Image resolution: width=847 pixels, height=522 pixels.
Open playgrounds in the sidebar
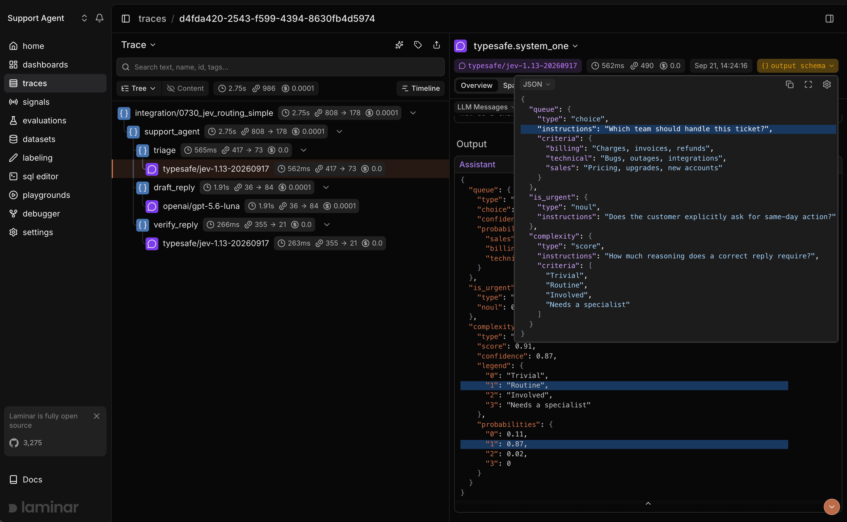click(55, 195)
